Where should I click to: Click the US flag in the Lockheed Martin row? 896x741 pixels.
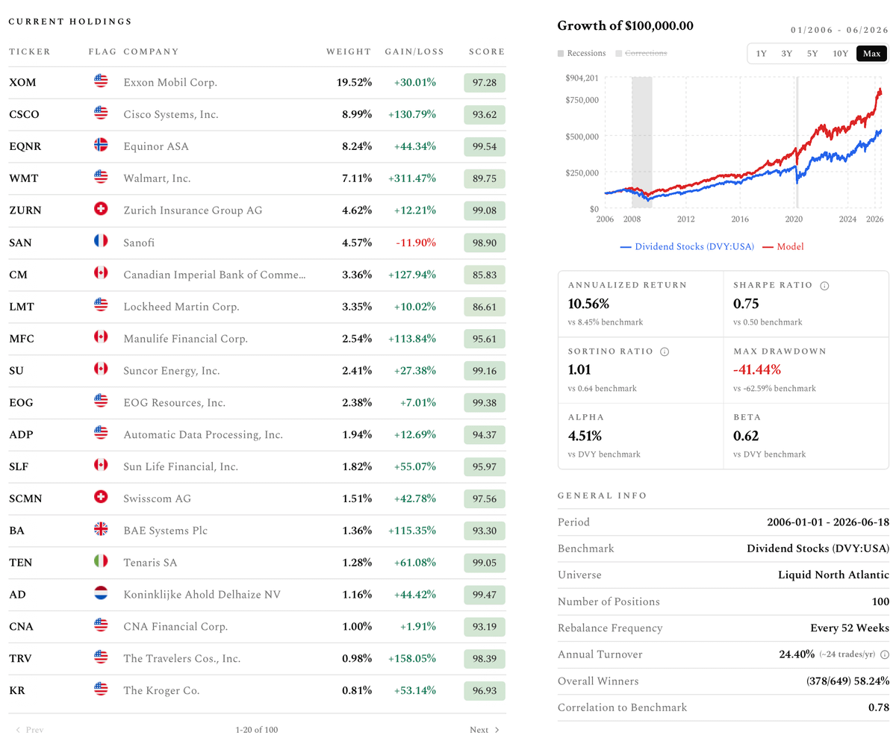pos(101,306)
